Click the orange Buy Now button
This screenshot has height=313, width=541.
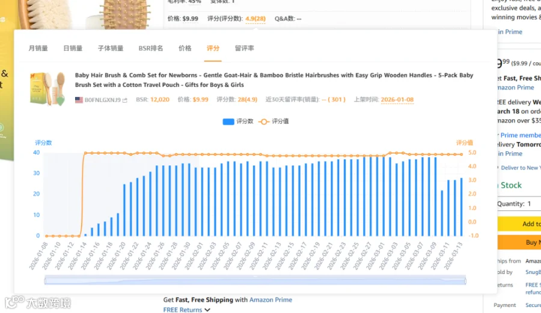click(519, 242)
